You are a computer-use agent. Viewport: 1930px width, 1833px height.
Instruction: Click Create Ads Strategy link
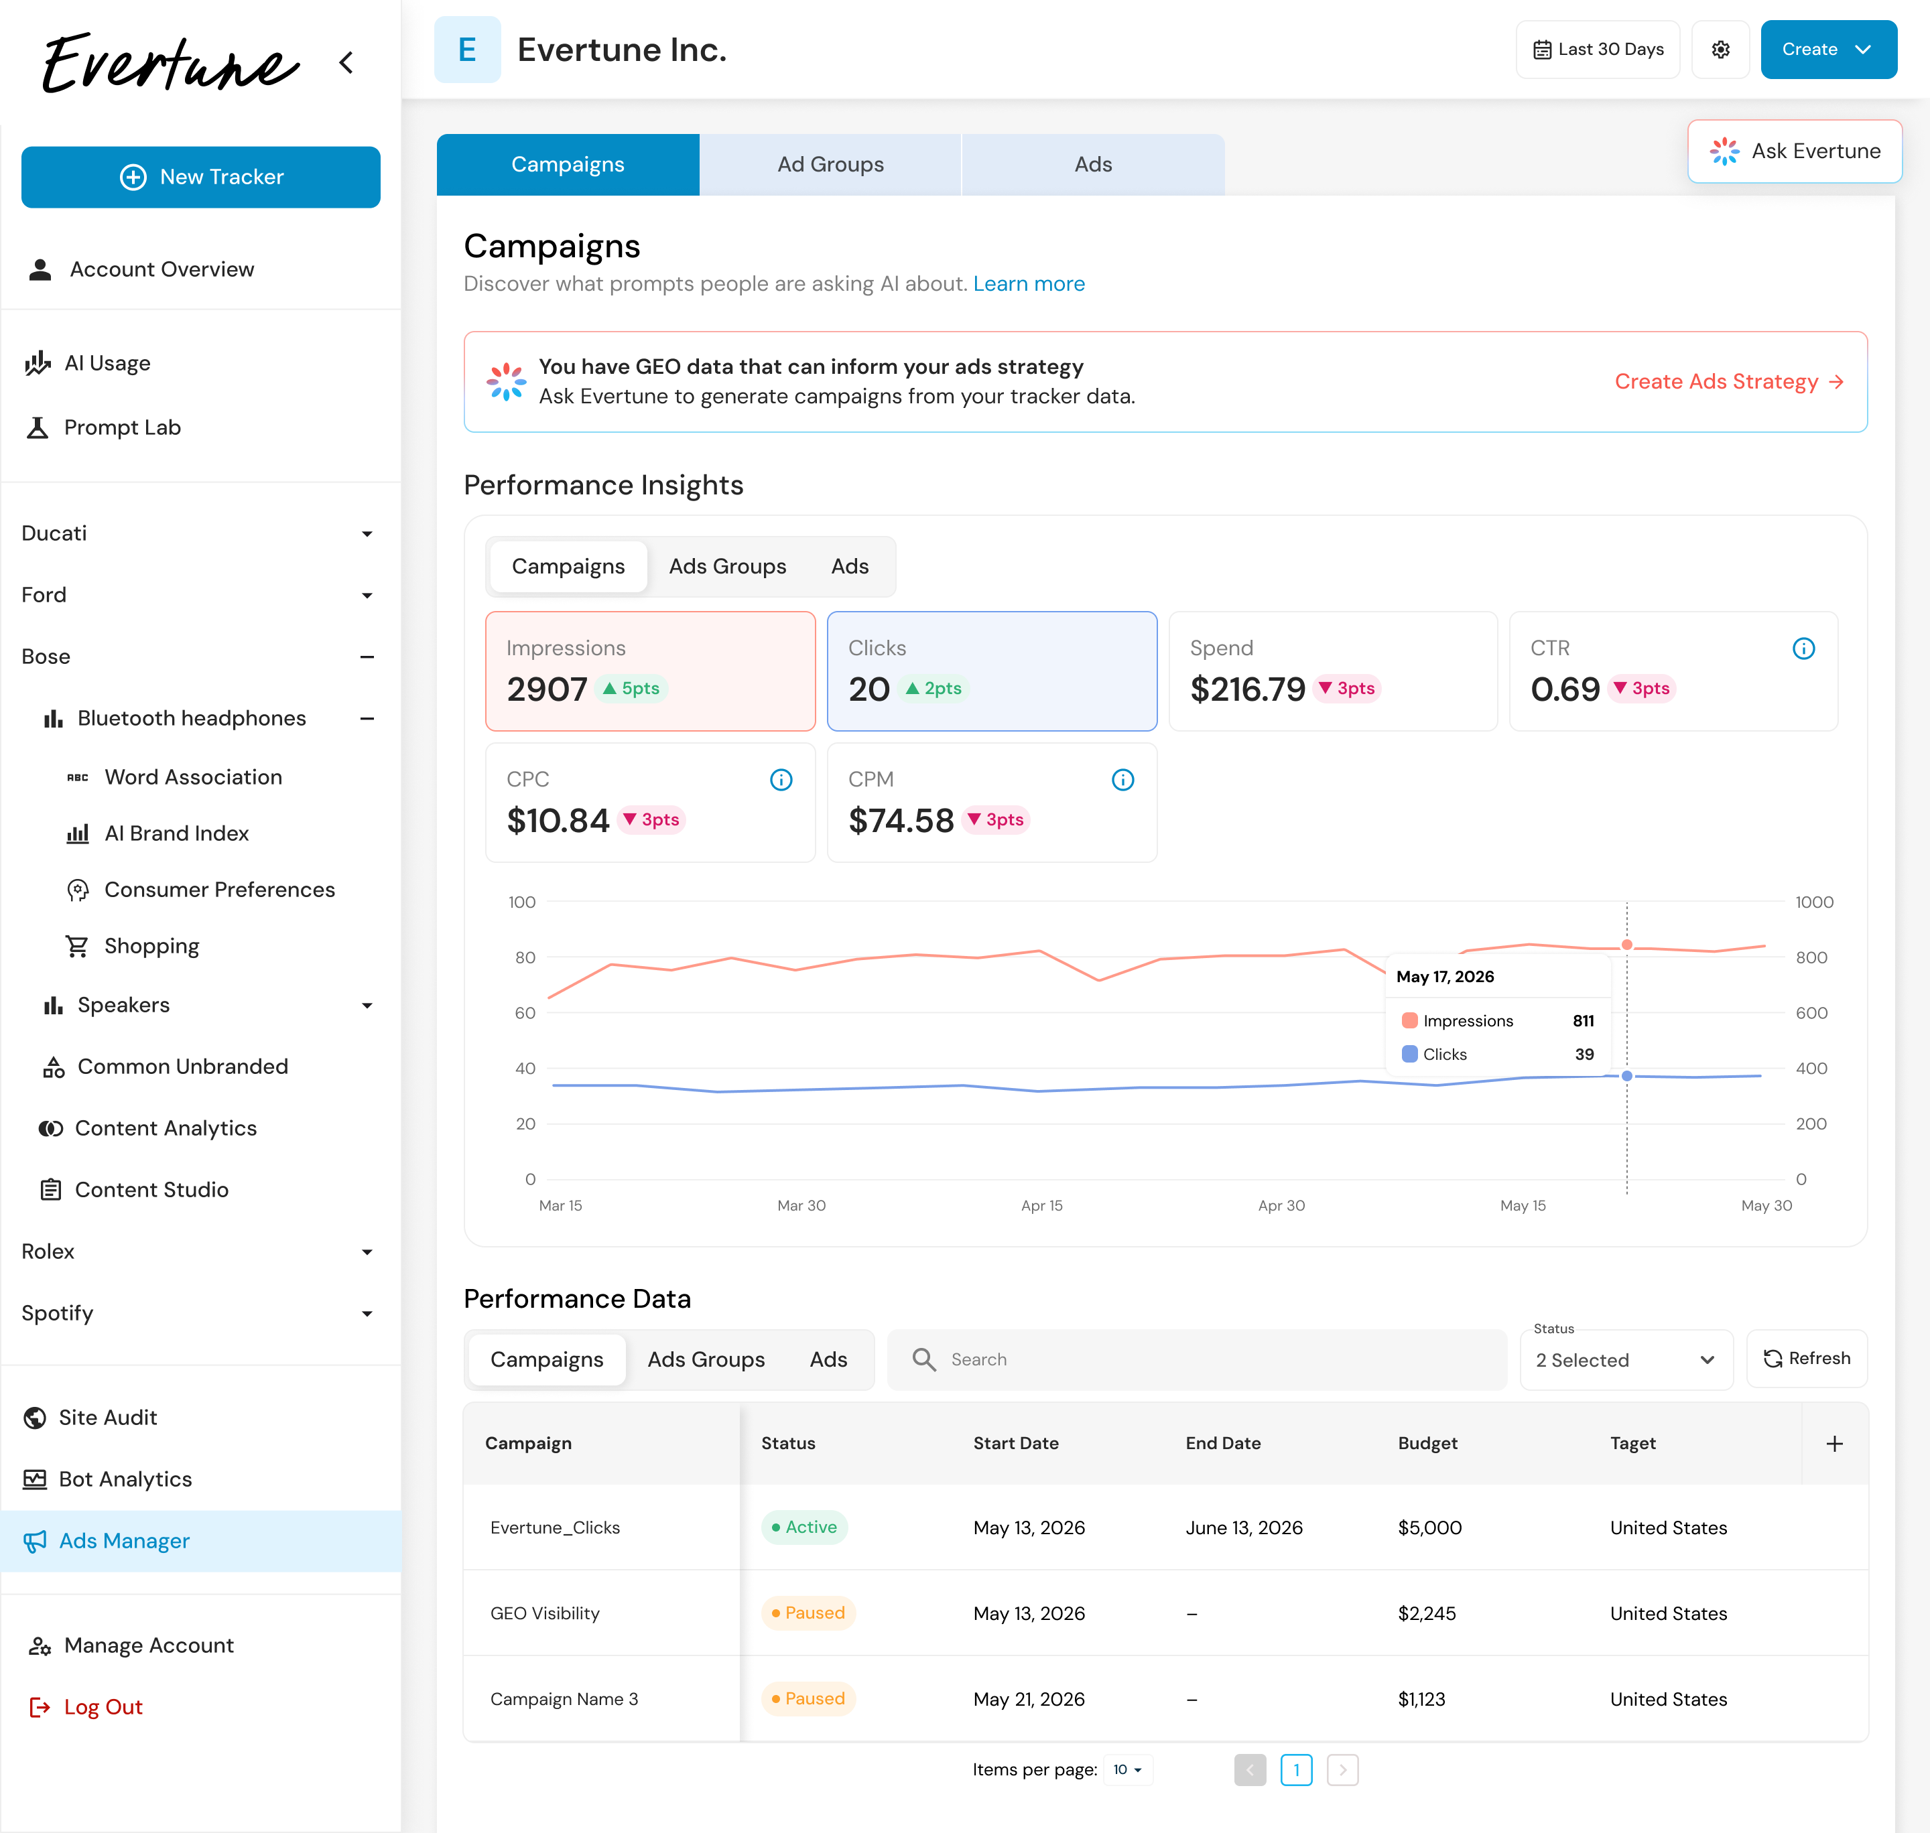[1729, 381]
